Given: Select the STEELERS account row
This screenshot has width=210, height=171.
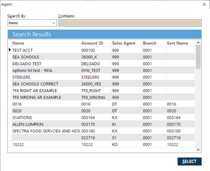Looking at the screenshot, I should [x=103, y=77].
